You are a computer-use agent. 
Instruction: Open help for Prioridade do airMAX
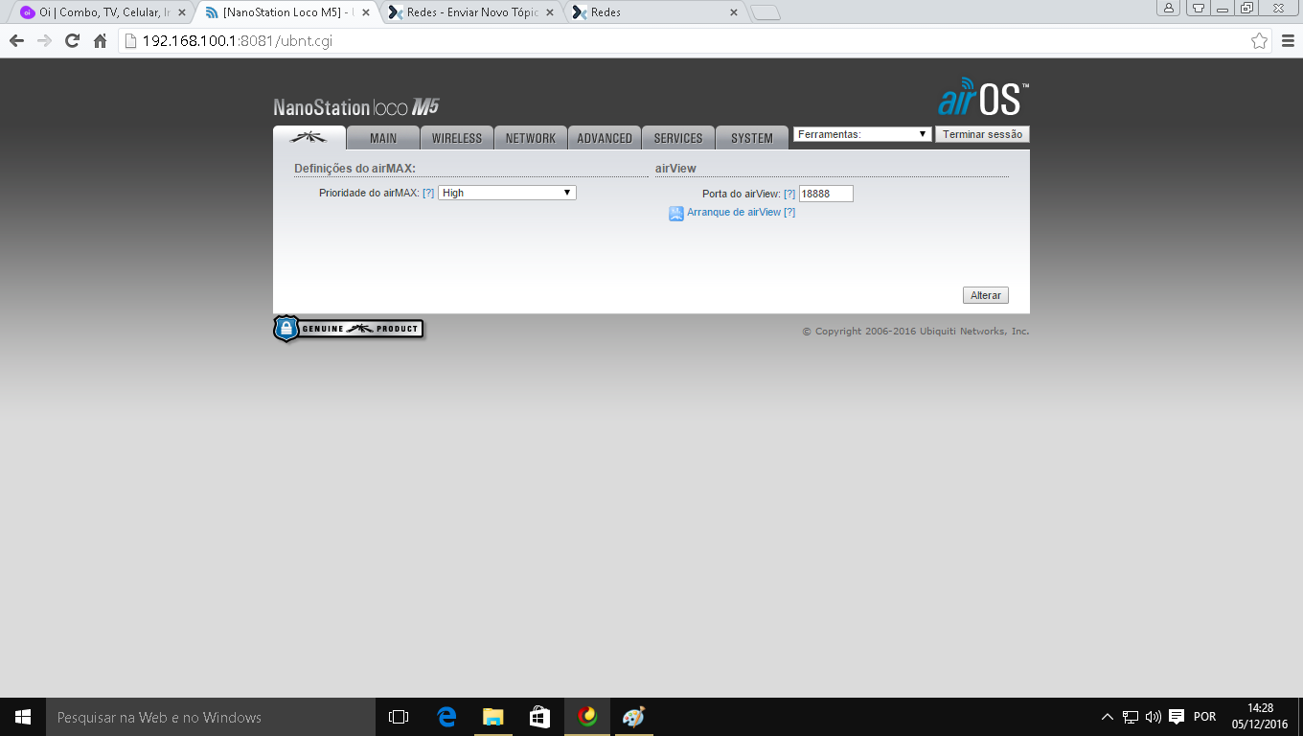[x=428, y=193]
